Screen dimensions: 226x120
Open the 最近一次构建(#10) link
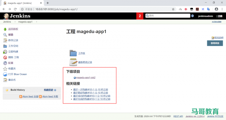(x=91, y=90)
